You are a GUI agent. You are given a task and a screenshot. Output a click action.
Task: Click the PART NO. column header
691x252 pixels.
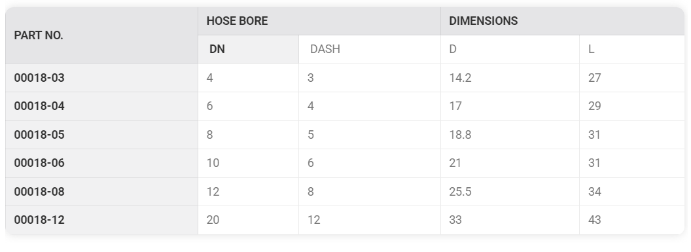[x=101, y=35]
